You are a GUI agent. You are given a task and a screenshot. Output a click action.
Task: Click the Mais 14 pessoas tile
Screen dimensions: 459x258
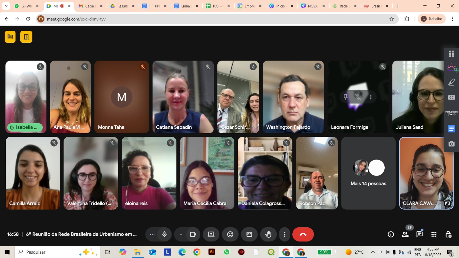click(368, 173)
